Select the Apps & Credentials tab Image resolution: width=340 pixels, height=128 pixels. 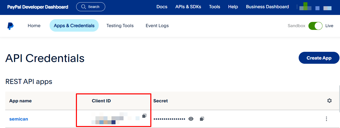(74, 26)
